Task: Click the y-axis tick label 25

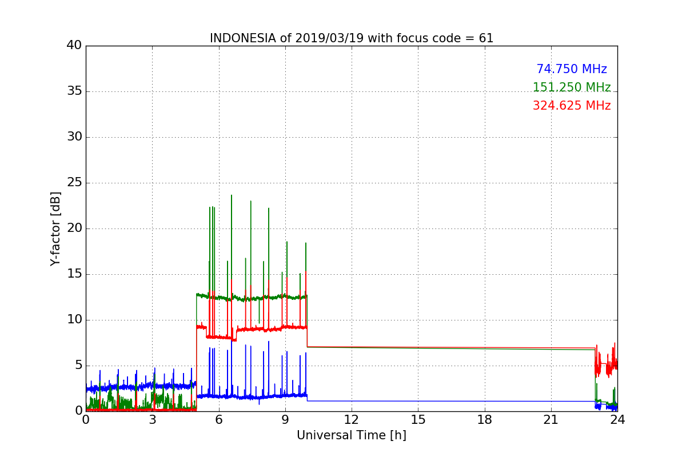Action: click(x=74, y=183)
